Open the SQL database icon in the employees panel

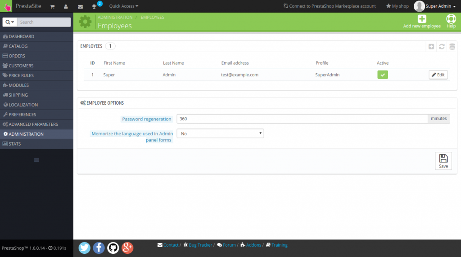point(452,47)
